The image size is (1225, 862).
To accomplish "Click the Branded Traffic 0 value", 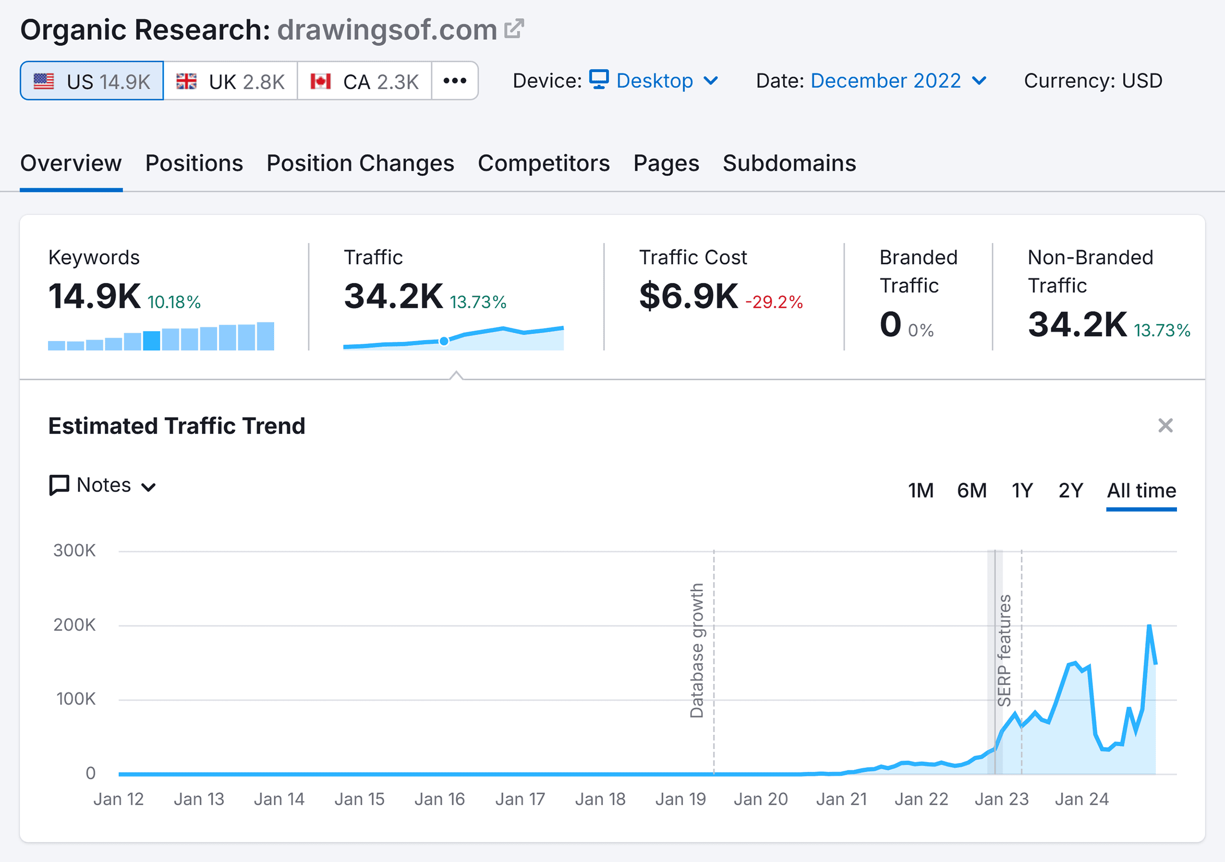I will point(890,324).
